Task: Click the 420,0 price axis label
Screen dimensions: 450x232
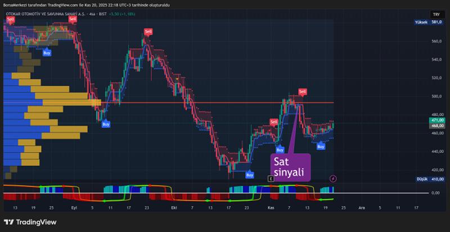Action: click(x=436, y=170)
